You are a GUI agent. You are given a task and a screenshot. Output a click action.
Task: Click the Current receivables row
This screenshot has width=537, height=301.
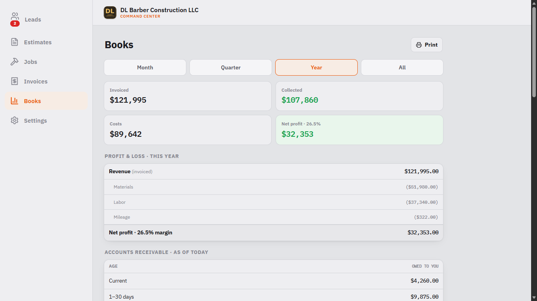[274, 281]
